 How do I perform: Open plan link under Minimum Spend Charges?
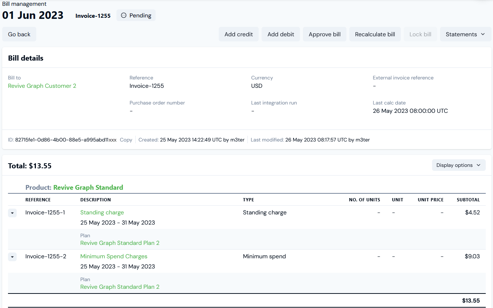pyautogui.click(x=120, y=287)
